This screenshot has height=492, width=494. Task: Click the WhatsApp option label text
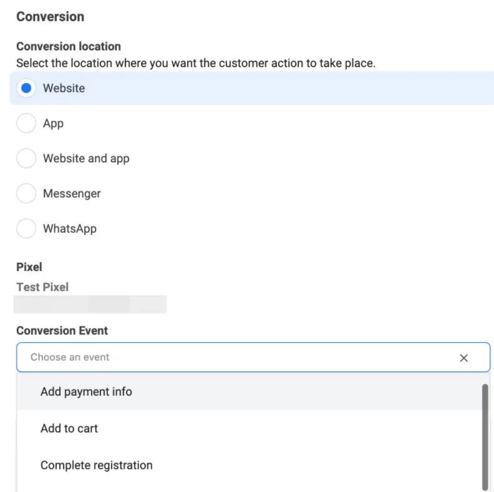70,229
